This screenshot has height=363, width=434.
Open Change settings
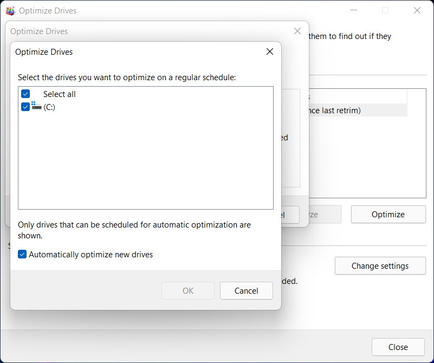(380, 266)
